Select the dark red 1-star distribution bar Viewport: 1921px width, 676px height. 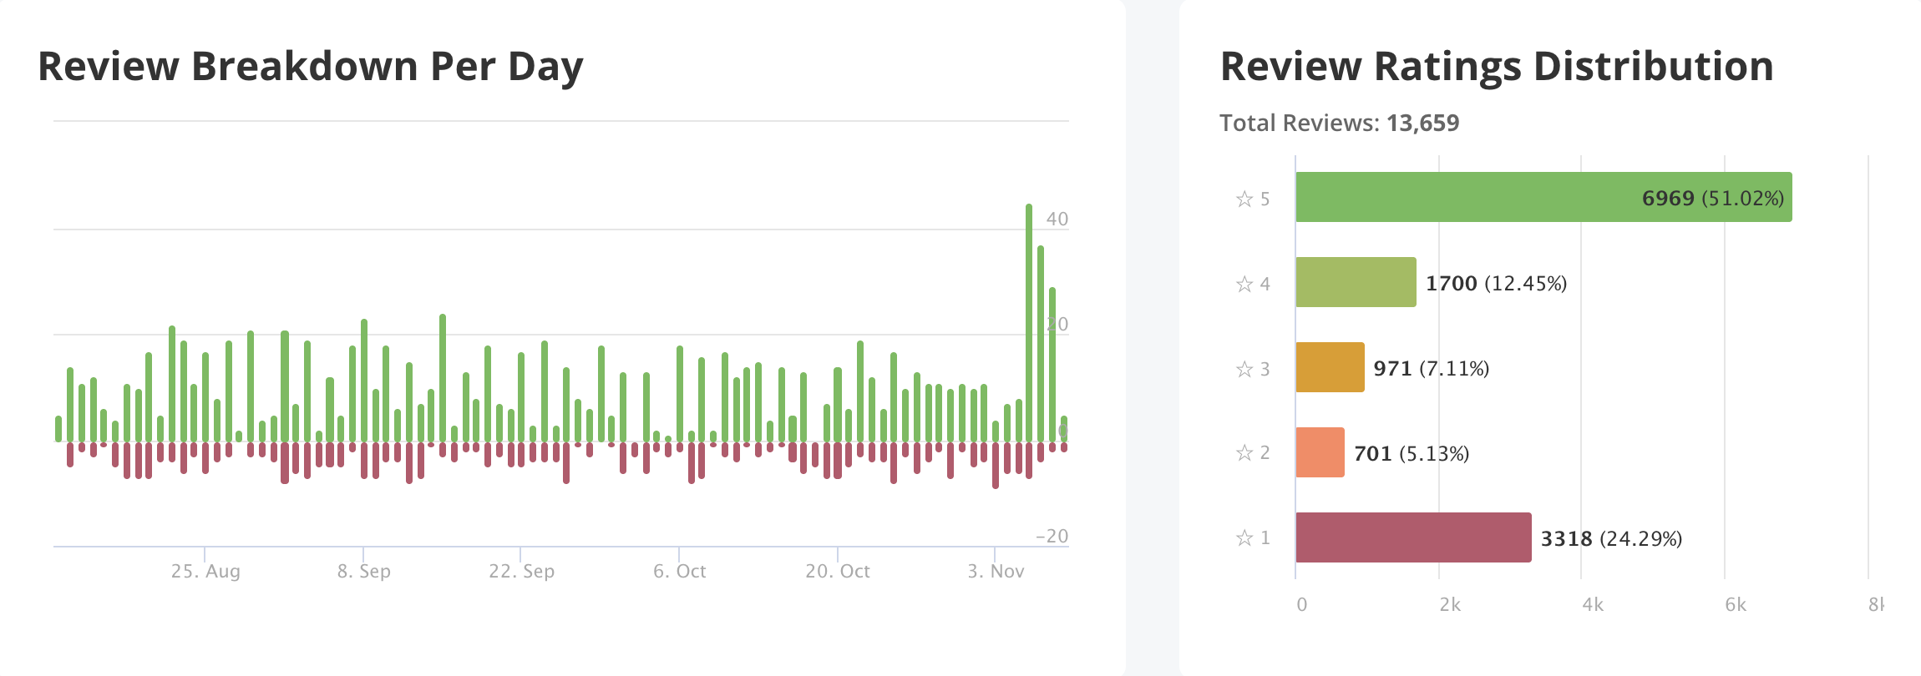click(1413, 537)
